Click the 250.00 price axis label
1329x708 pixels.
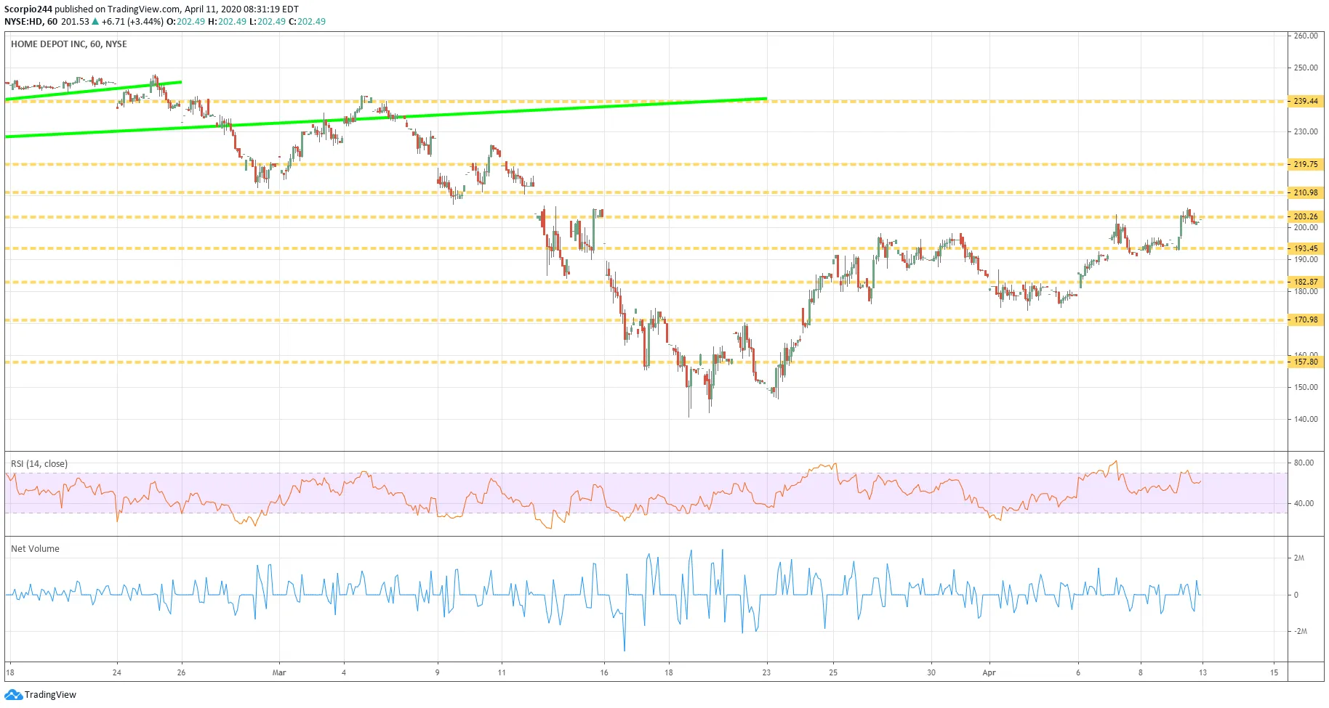pyautogui.click(x=1306, y=68)
